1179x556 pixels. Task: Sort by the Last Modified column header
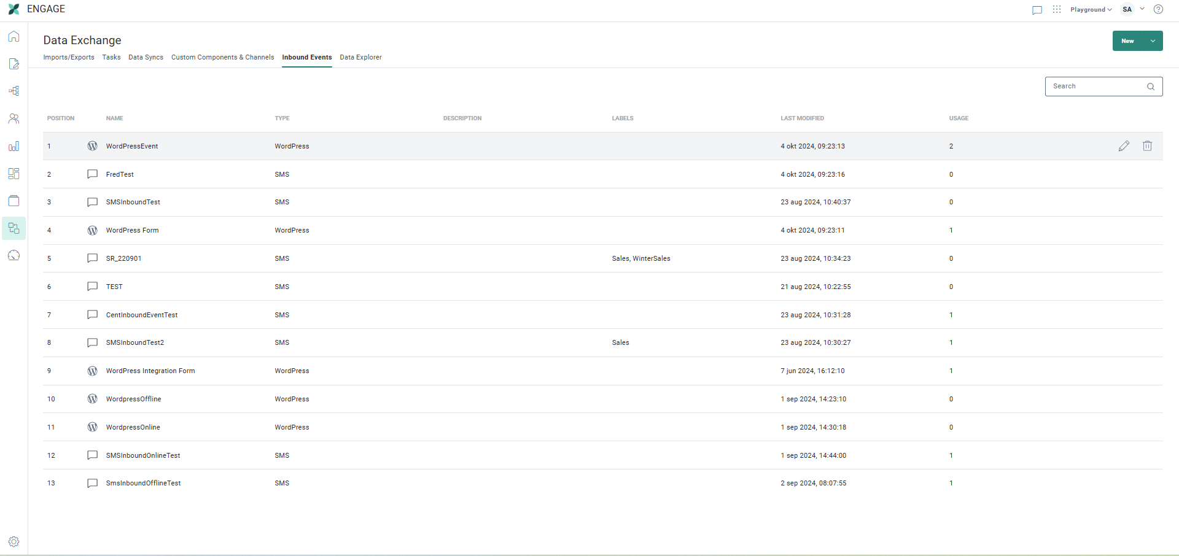pos(802,118)
